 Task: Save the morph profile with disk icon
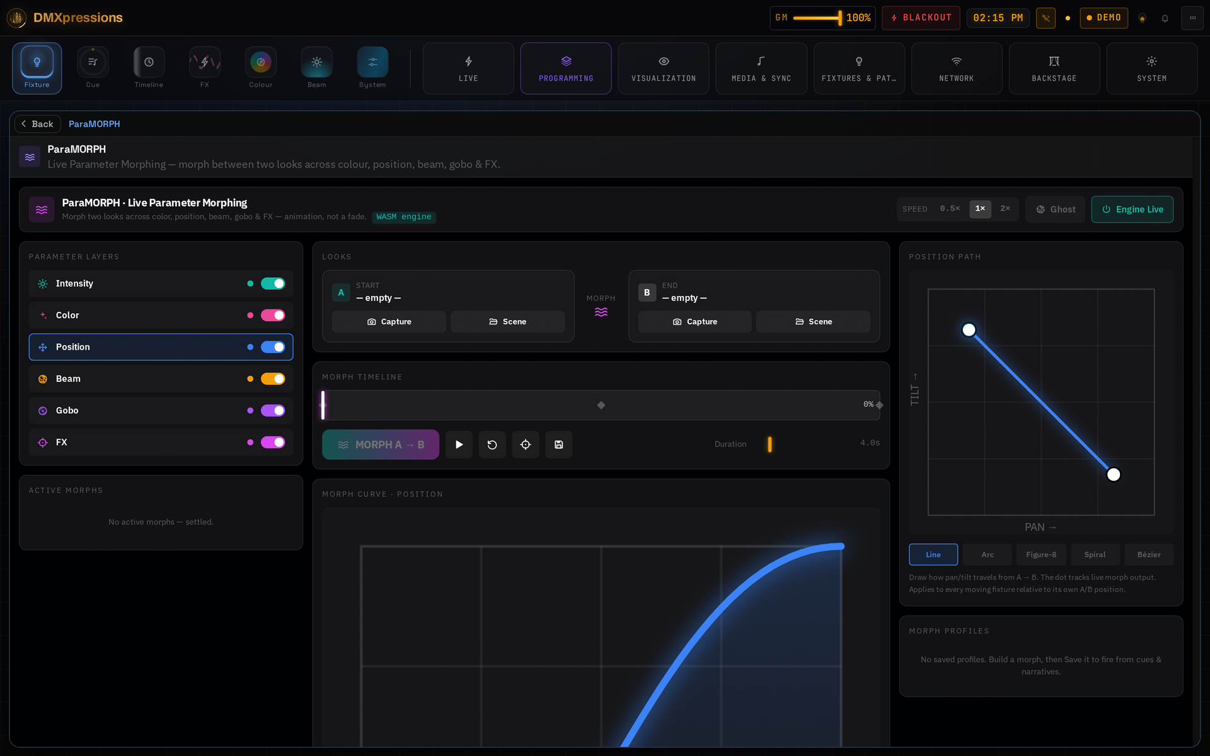558,444
